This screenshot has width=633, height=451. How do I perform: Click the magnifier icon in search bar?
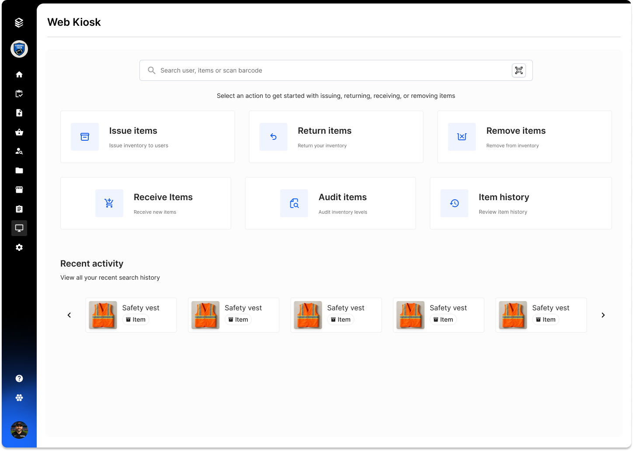152,70
